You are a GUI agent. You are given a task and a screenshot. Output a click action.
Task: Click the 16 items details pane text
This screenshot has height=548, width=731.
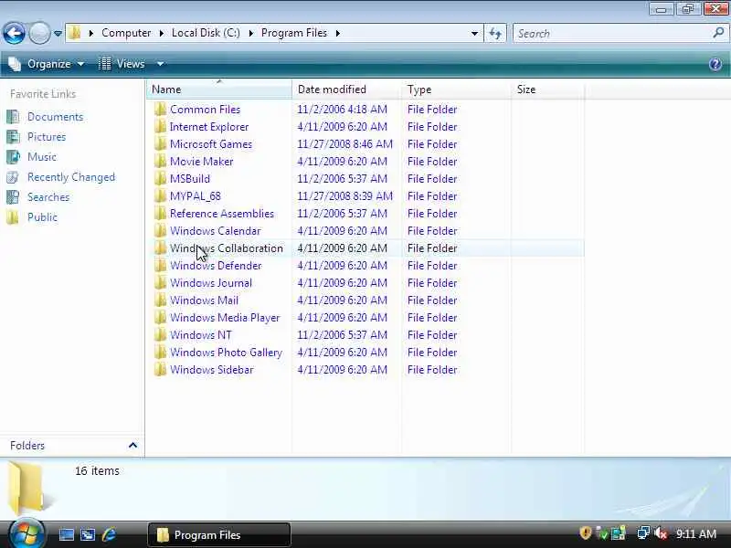[x=97, y=471]
